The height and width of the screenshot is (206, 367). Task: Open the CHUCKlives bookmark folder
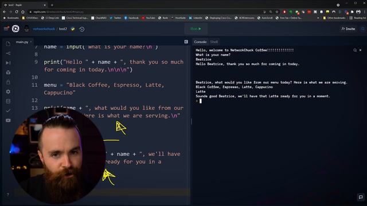coord(30,18)
